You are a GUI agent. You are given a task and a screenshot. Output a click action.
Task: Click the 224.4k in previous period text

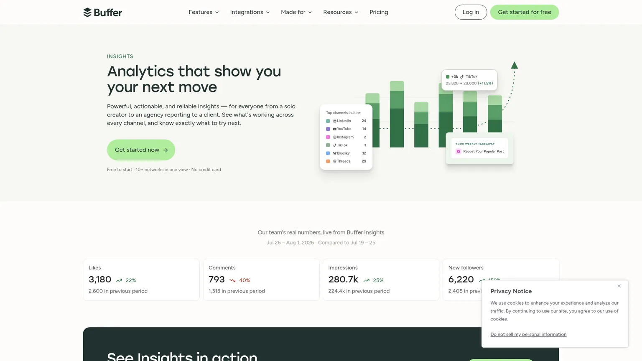pyautogui.click(x=359, y=291)
